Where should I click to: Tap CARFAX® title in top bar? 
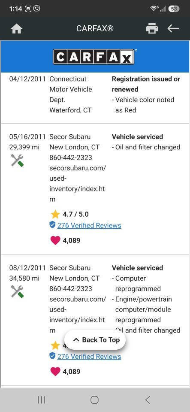(95, 28)
